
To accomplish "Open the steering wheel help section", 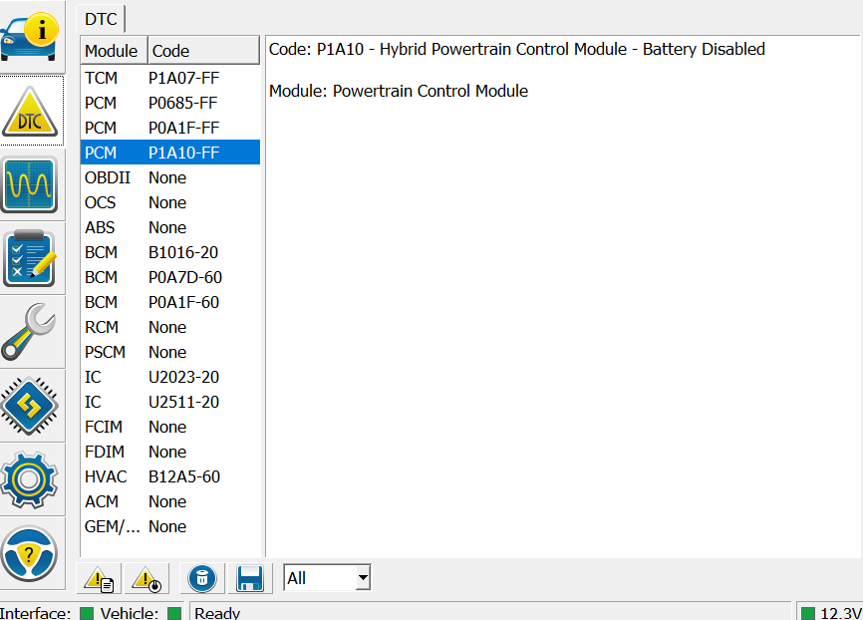I will point(30,553).
